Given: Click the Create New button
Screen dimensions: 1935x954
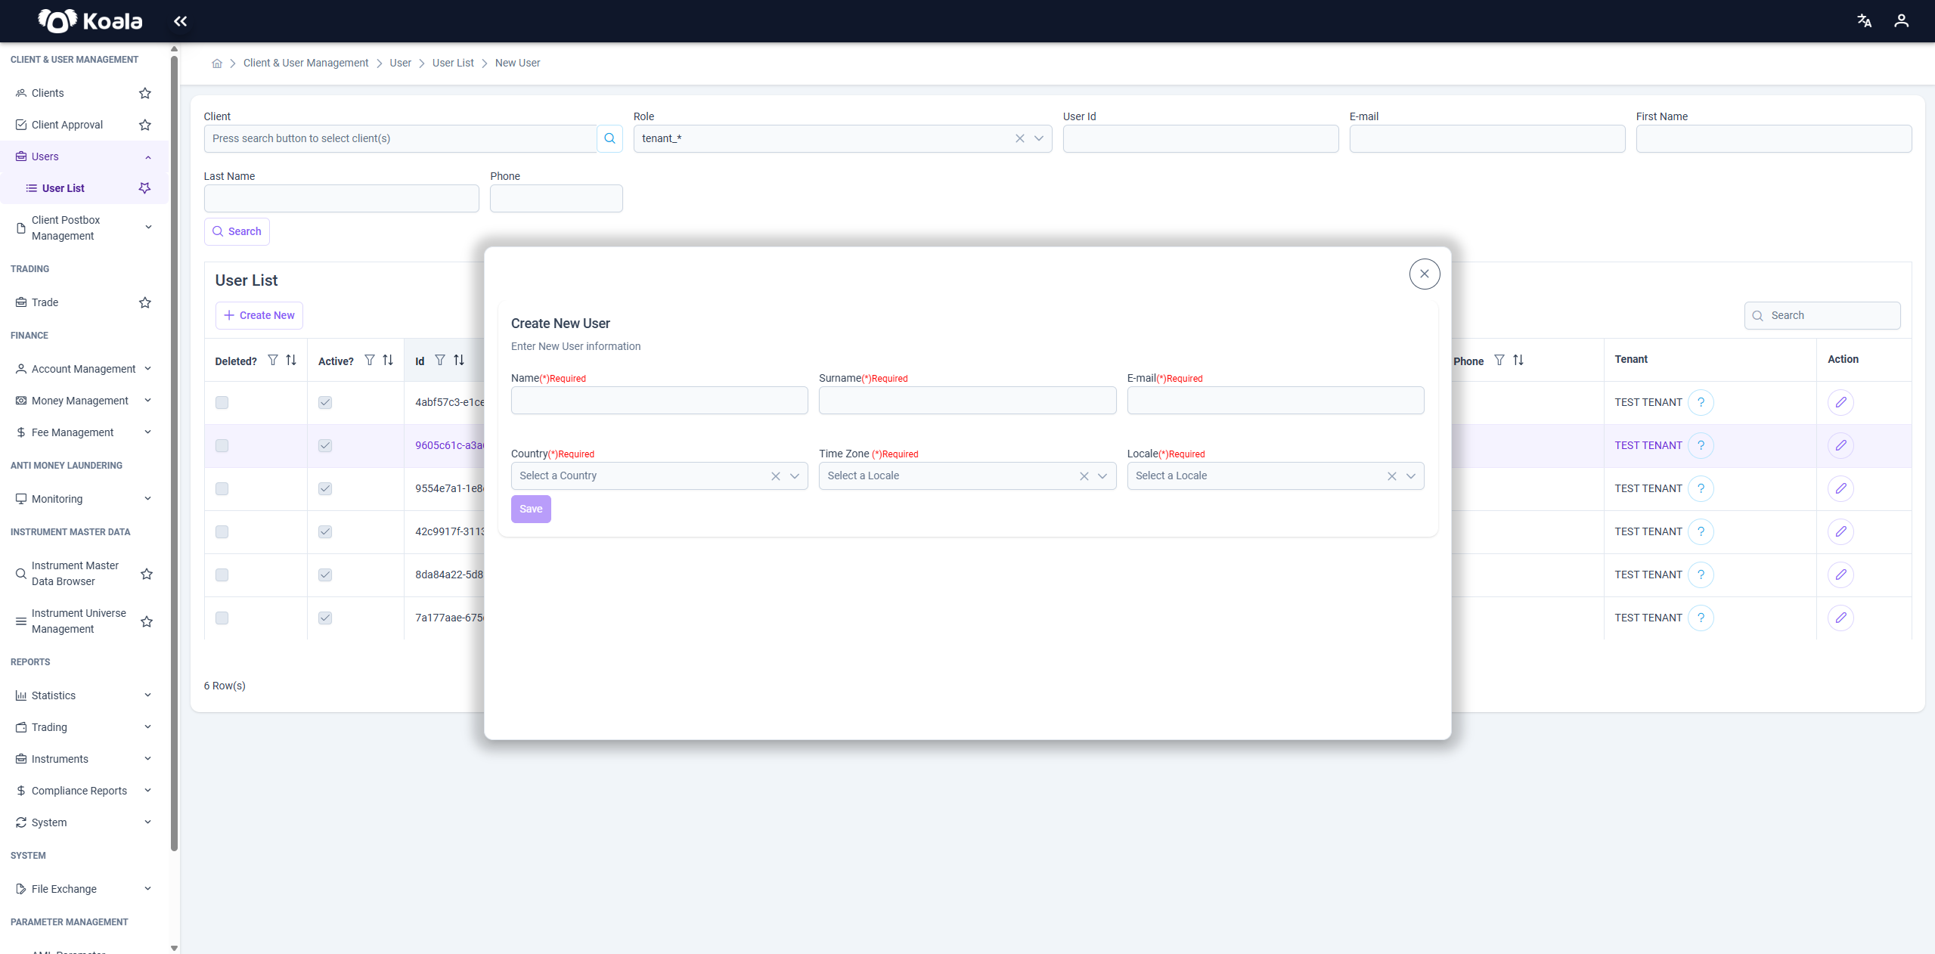Looking at the screenshot, I should click(x=259, y=315).
